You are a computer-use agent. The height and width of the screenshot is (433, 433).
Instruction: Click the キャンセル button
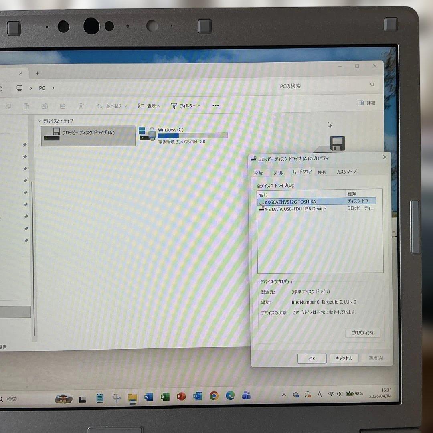[344, 358]
